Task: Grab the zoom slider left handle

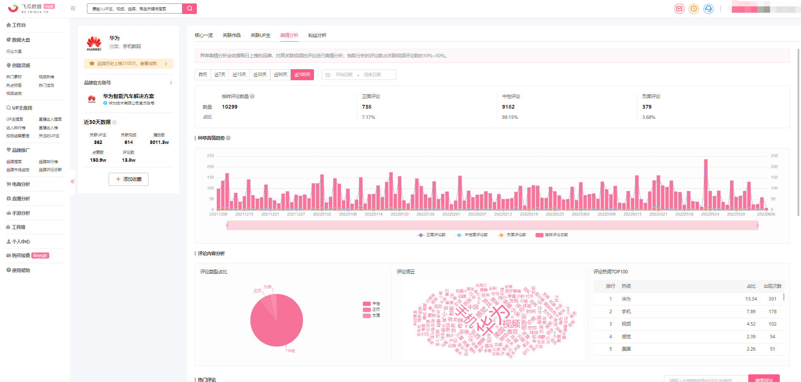Action: coord(227,225)
